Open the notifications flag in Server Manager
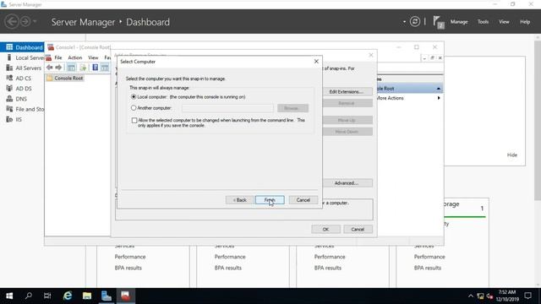 [438, 22]
